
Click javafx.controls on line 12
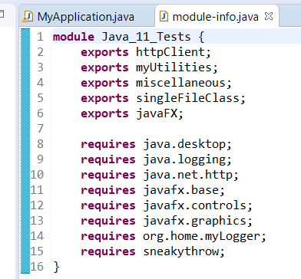(194, 205)
